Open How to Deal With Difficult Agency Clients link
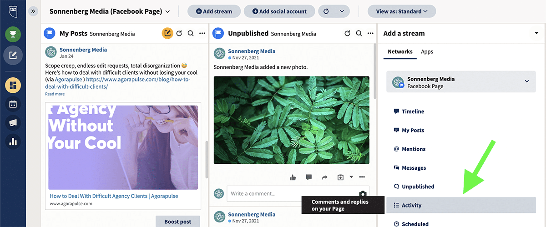 click(114, 196)
